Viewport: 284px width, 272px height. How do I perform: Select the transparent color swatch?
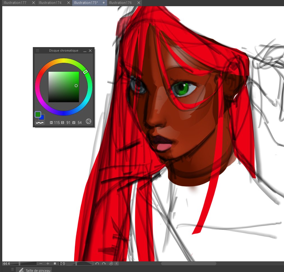pyautogui.click(x=40, y=123)
